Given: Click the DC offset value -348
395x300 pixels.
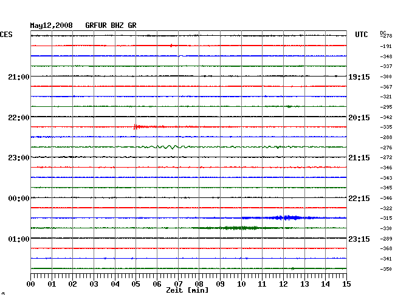Looking at the screenshot, I should (x=386, y=56).
